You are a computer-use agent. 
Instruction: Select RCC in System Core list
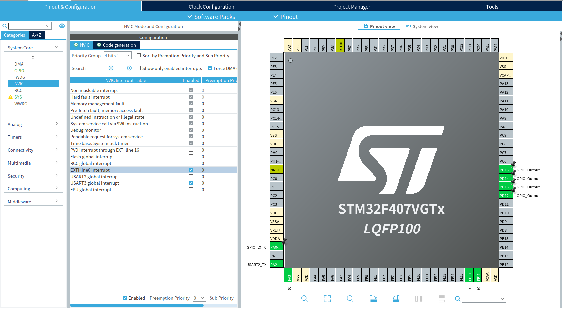(x=18, y=90)
